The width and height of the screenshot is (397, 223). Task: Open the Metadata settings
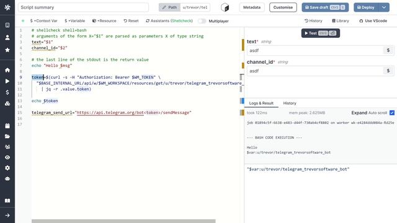coord(252,7)
